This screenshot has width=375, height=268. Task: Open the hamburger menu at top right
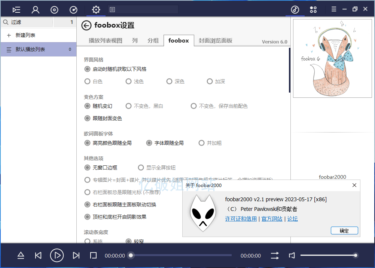[x=333, y=9]
